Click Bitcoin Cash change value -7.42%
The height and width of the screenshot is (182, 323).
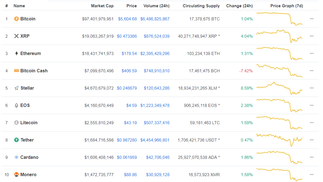[x=246, y=71]
